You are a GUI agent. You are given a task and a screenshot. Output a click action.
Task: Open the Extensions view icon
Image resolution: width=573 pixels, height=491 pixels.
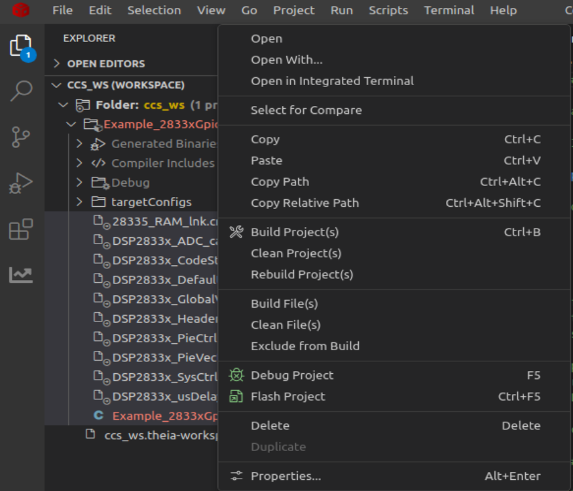coord(21,229)
